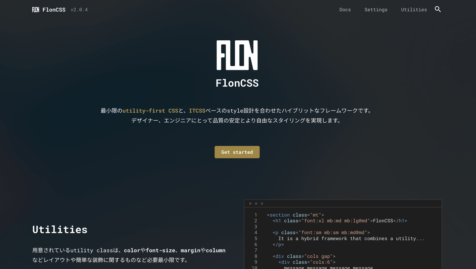476x269 pixels.
Task: Open the Utilities nav item
Action: point(414,10)
